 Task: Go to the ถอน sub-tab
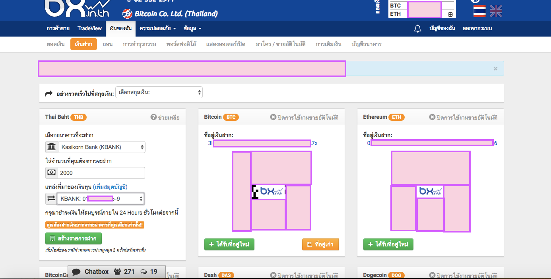click(x=107, y=44)
